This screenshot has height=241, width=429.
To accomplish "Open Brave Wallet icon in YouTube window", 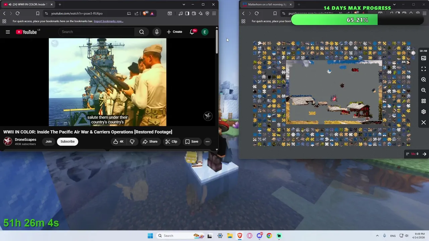I will 194,13.
